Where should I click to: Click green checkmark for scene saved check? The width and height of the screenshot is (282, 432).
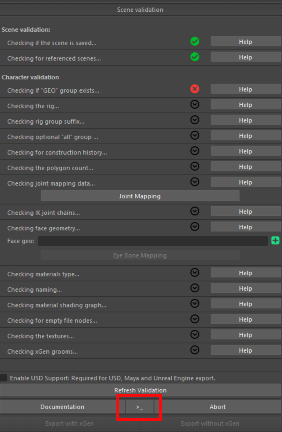coord(195,41)
